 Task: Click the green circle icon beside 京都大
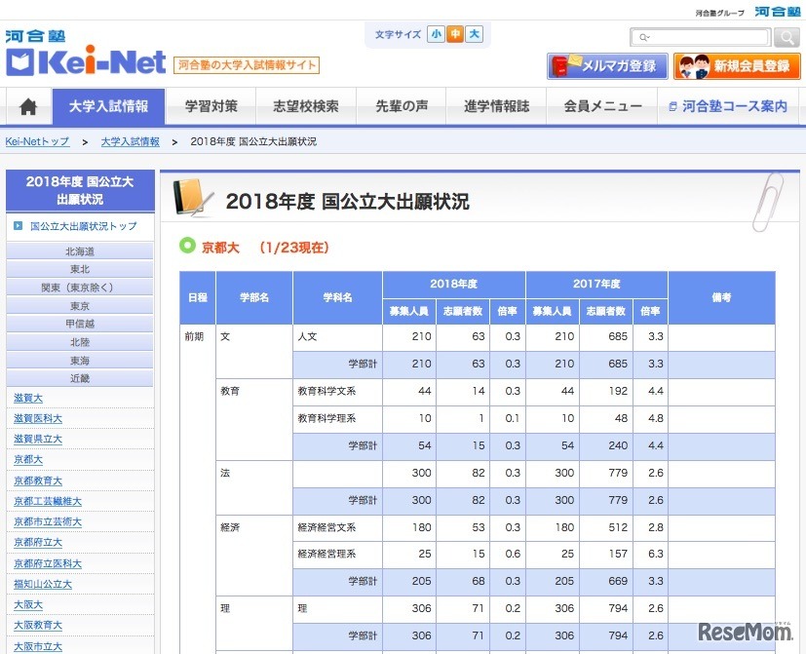point(186,245)
